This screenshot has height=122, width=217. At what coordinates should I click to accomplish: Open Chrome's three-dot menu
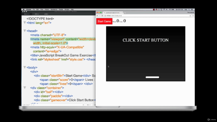pyautogui.click(x=193, y=16)
